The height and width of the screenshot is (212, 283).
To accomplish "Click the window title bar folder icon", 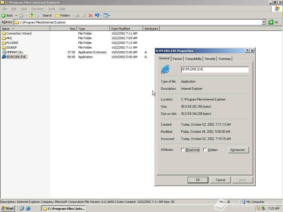I will [2, 2].
